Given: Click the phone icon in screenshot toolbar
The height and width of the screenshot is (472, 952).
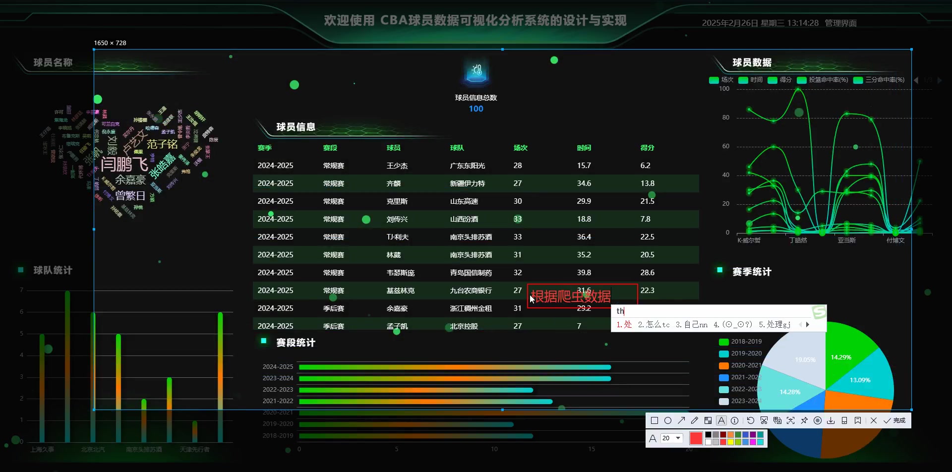Looking at the screenshot, I should (844, 420).
